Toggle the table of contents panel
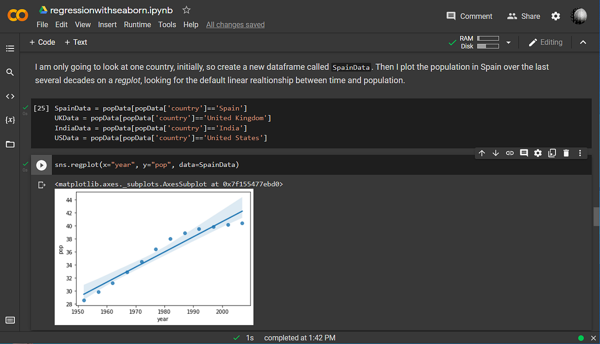Screen dimensions: 600x344 [9, 48]
